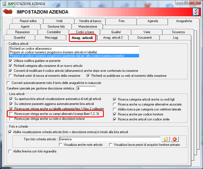Click the Carattere speciale input field
The width and height of the screenshot is (203, 169).
pyautogui.click(x=86, y=89)
